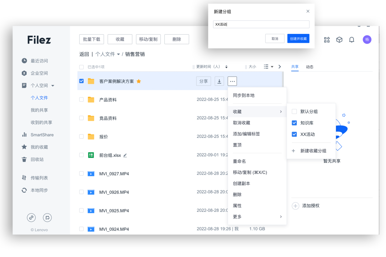Switch to the 共享 tab
The image size is (386, 257).
click(x=295, y=67)
